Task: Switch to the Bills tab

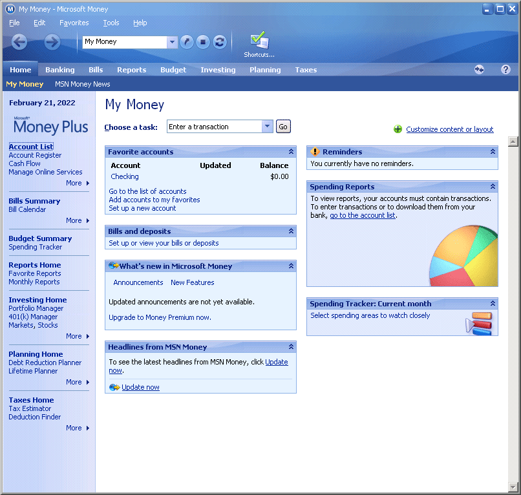Action: point(96,70)
